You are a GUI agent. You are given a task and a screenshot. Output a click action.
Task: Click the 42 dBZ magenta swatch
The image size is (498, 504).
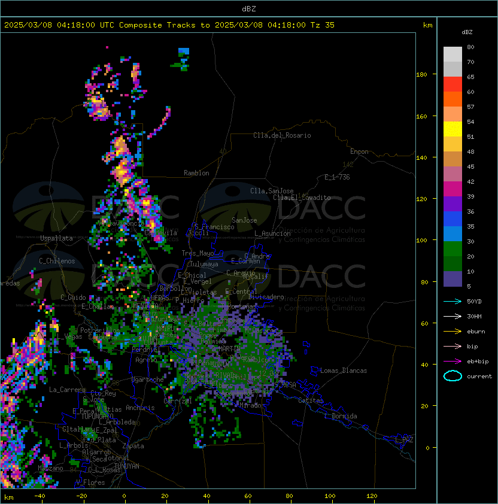click(x=453, y=189)
